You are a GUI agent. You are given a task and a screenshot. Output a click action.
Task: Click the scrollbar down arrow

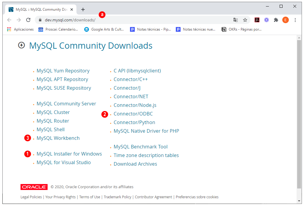pos(299,201)
